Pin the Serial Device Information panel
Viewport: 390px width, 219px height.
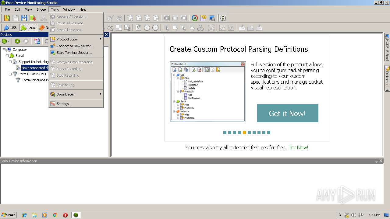point(376,161)
